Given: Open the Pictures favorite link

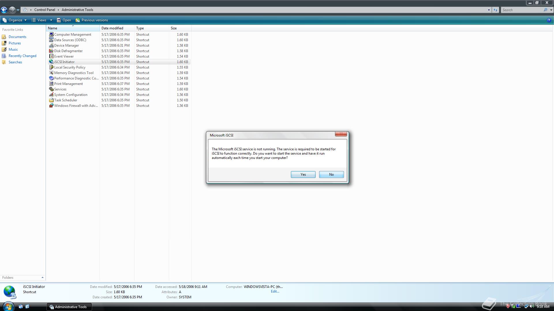Looking at the screenshot, I should [15, 43].
